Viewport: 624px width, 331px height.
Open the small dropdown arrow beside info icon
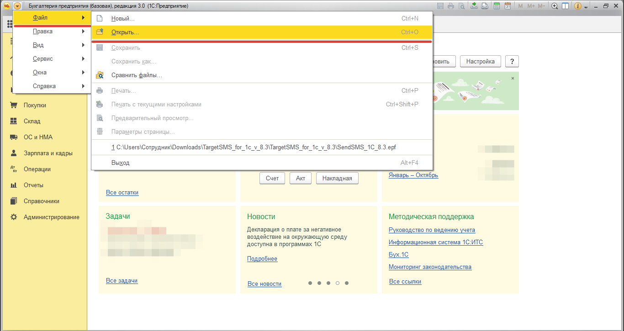click(586, 7)
